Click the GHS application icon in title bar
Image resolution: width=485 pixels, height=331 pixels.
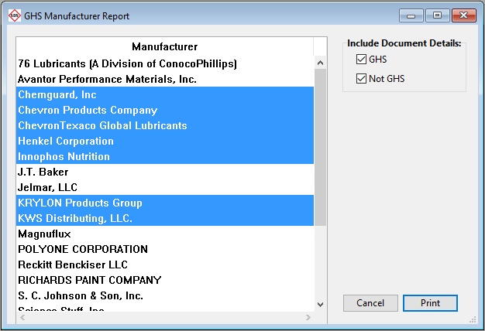point(14,15)
